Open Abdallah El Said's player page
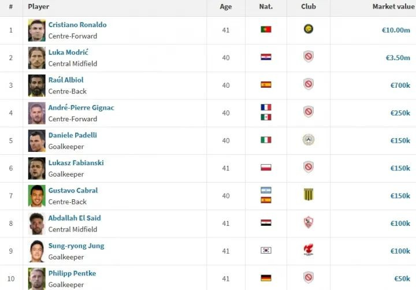Viewport: 416px width, 290px height. (75, 218)
